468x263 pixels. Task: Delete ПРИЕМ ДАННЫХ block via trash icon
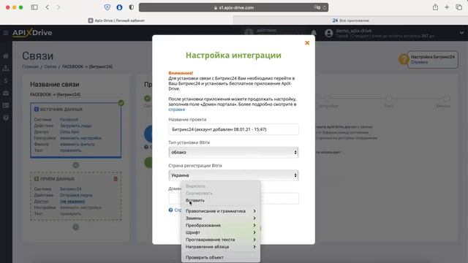(x=116, y=179)
